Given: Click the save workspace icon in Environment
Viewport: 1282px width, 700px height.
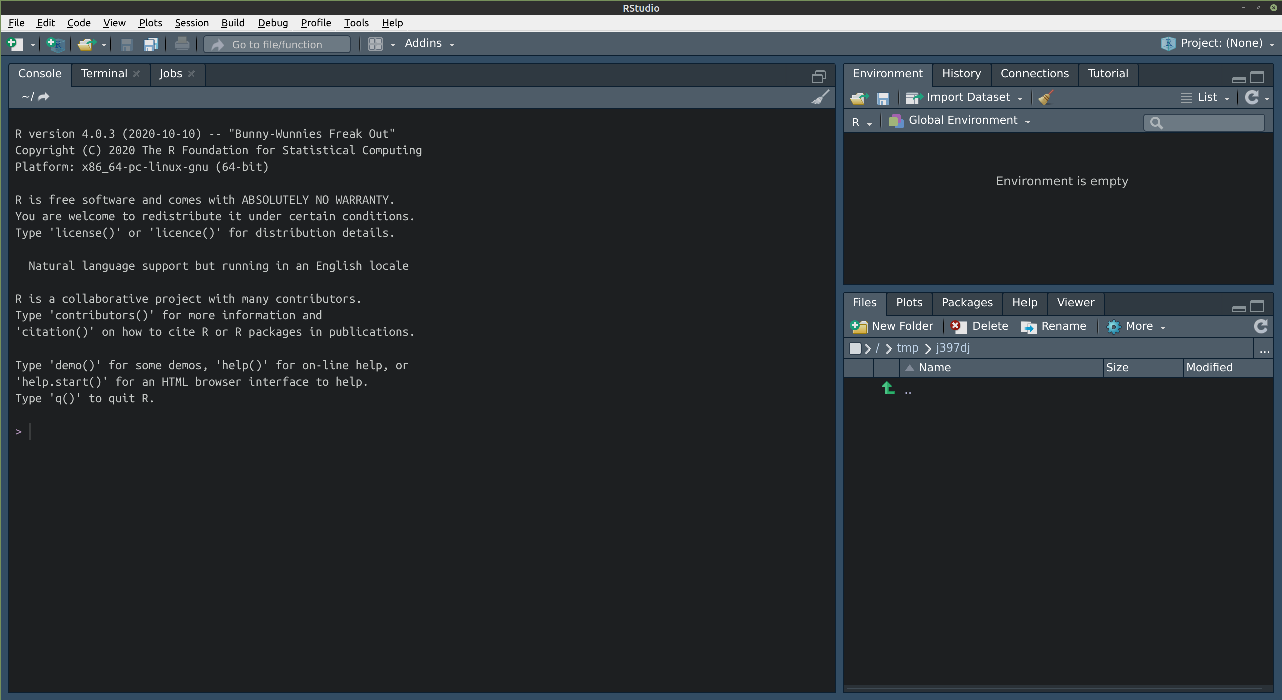Looking at the screenshot, I should (x=882, y=96).
